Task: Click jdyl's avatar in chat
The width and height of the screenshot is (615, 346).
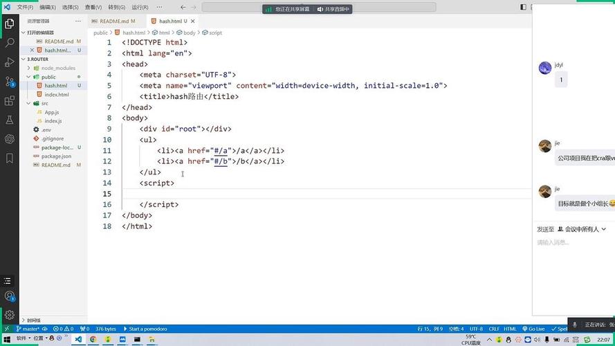Action: coord(545,68)
